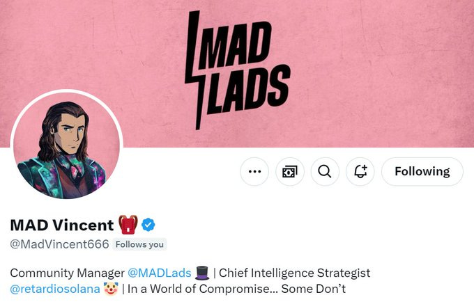
Task: Click the Community Manager bio text
Action: (67, 273)
